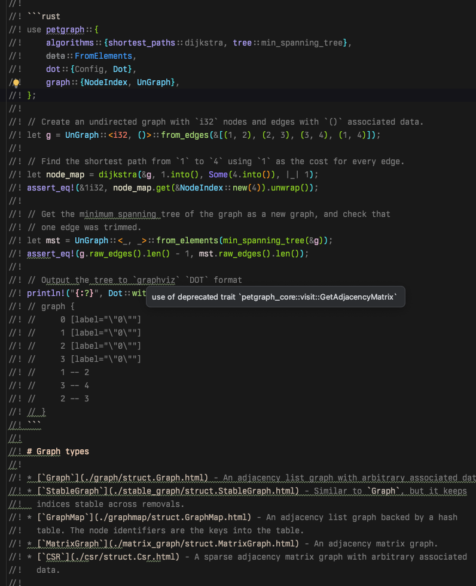Open the "StableGraph" doc link

point(168,491)
